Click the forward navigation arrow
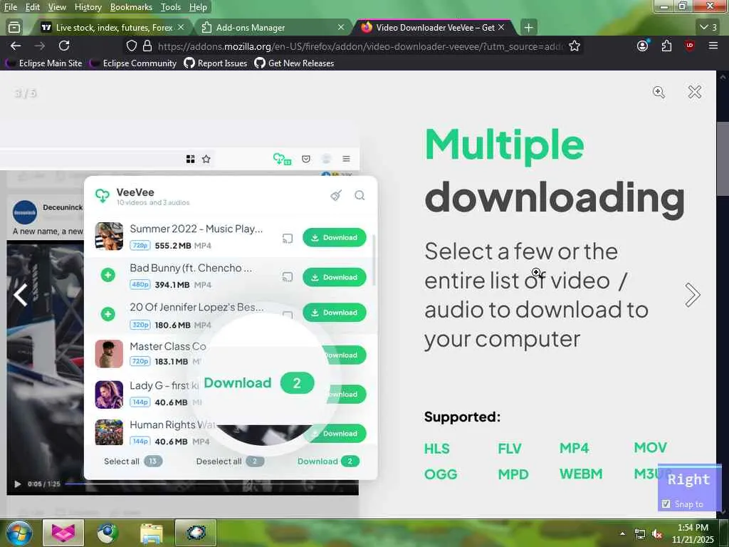Viewport: 729px width, 547px height. pos(40,46)
